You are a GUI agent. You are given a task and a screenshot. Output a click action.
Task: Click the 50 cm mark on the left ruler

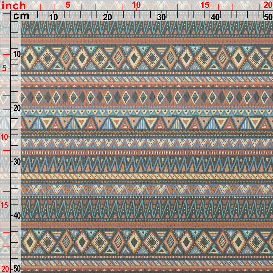17,268
